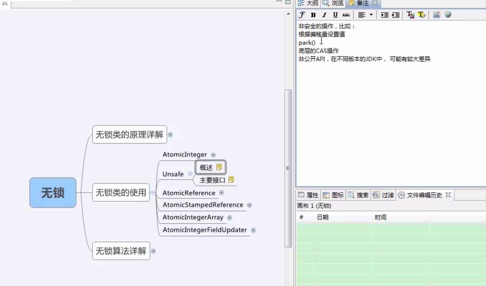This screenshot has height=286, width=486.
Task: Open the 过滤 filter tab
Action: (x=383, y=195)
